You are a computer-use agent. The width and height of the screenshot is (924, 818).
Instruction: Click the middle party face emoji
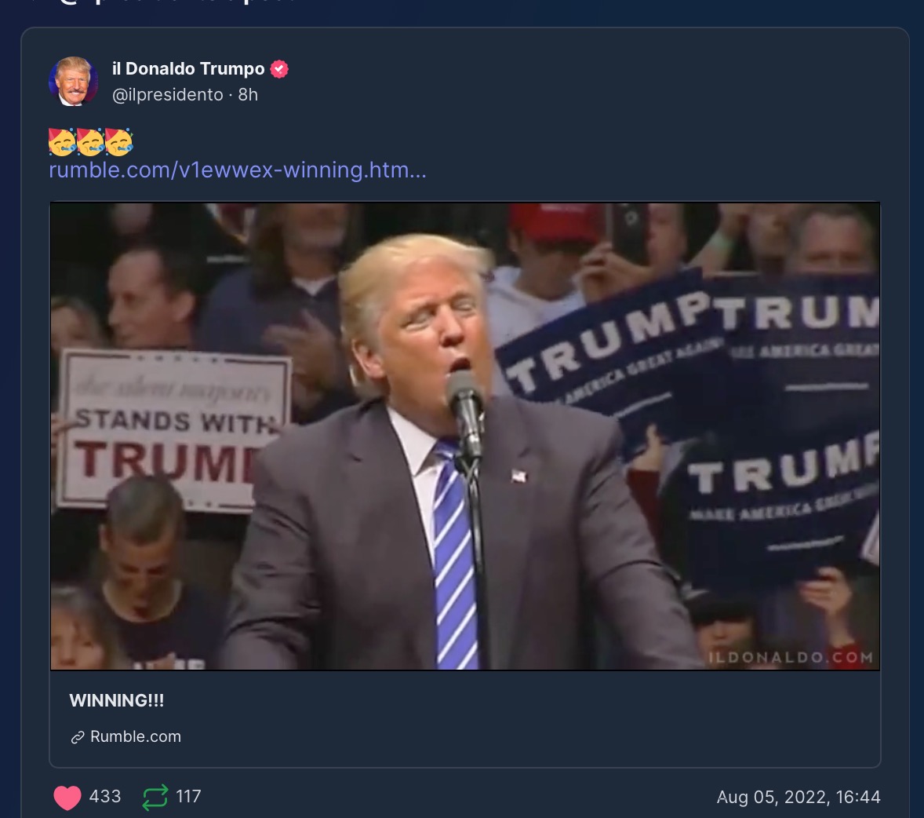point(91,142)
